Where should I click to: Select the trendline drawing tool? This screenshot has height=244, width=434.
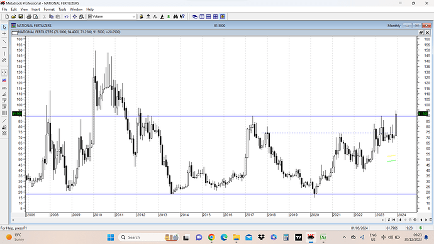(x=4, y=42)
